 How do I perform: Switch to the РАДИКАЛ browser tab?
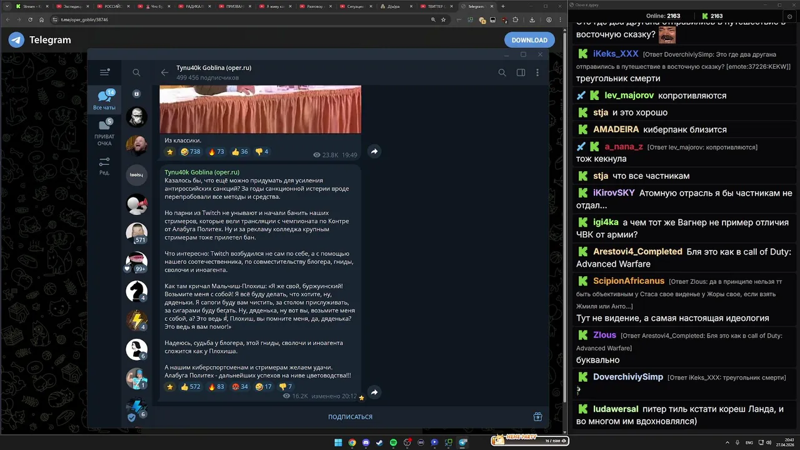(194, 6)
